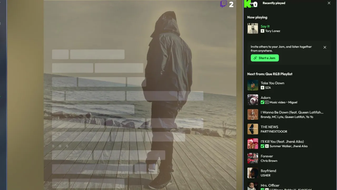Open the now playing track Say It

click(x=265, y=26)
